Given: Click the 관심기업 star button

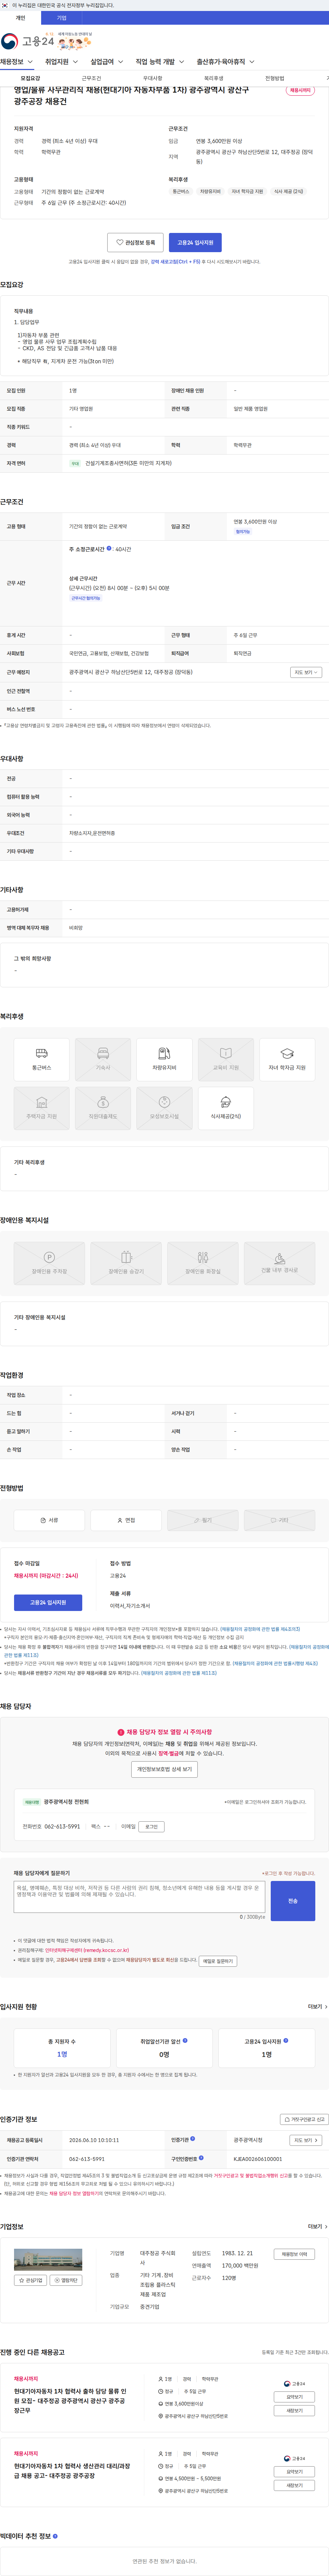Looking at the screenshot, I should point(31,2280).
